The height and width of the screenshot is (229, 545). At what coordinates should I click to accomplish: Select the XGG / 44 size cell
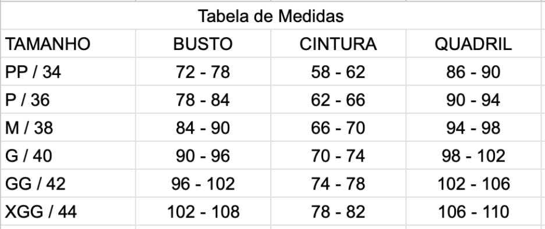(68, 212)
